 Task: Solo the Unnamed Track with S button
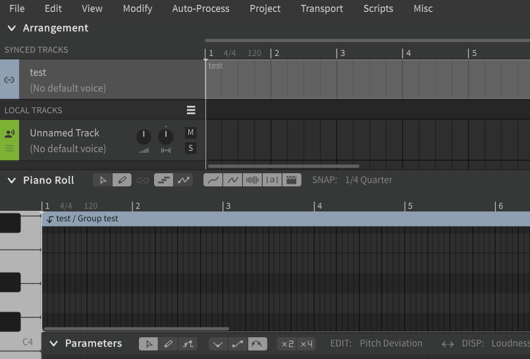click(x=191, y=148)
